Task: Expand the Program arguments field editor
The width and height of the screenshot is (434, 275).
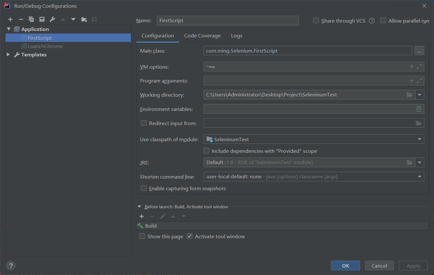Action: (x=419, y=81)
